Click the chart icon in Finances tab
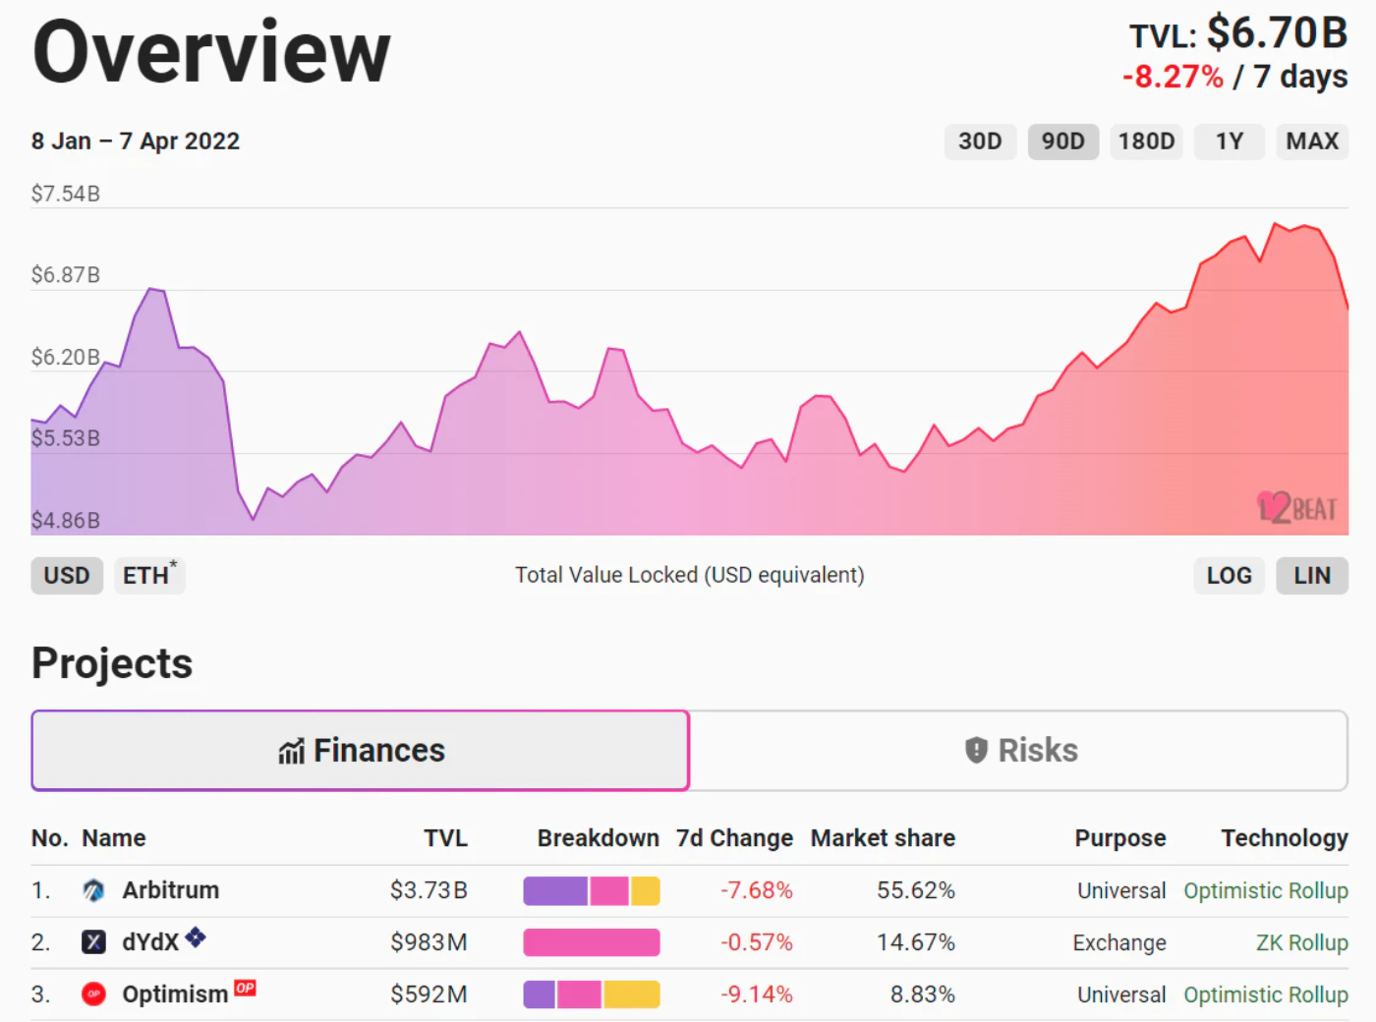Viewport: 1376px width, 1022px height. (291, 752)
